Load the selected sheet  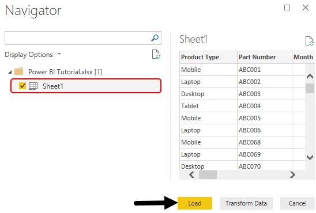coord(195,203)
